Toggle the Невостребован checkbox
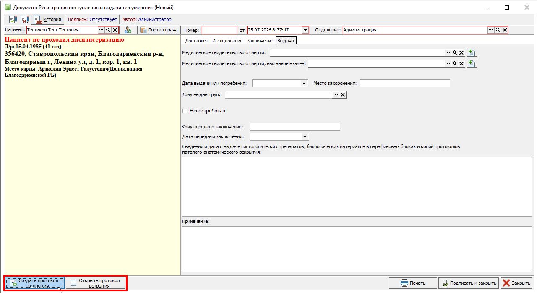The height and width of the screenshot is (293, 537). pyautogui.click(x=185, y=111)
